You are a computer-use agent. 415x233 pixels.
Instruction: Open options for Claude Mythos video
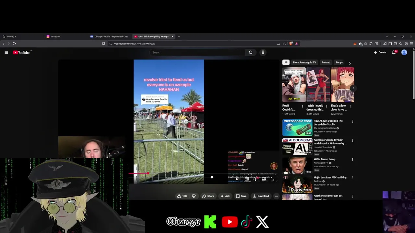click(353, 140)
